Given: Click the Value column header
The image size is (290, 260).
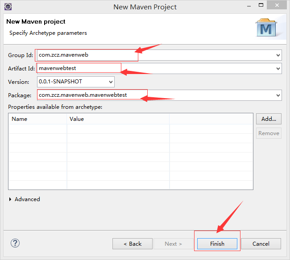Looking at the screenshot, I should (118, 119).
